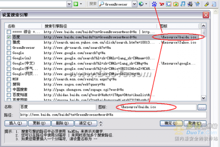Image resolution: width=220 pixels, height=147 pixels.
Task: Click the 图标 path input field
Action: (x=157, y=107)
